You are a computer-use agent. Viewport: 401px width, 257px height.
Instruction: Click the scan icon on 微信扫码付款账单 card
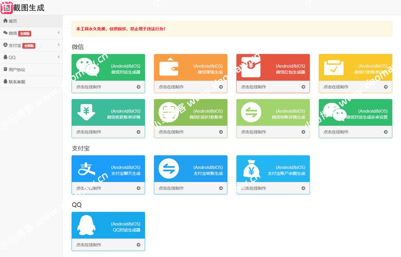[169, 112]
